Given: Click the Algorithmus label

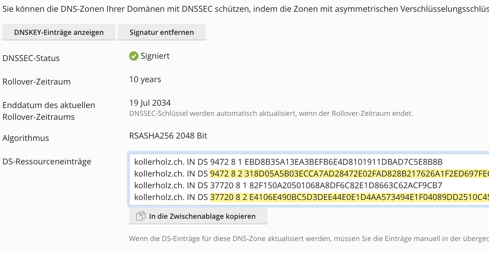Looking at the screenshot, I should point(26,138).
